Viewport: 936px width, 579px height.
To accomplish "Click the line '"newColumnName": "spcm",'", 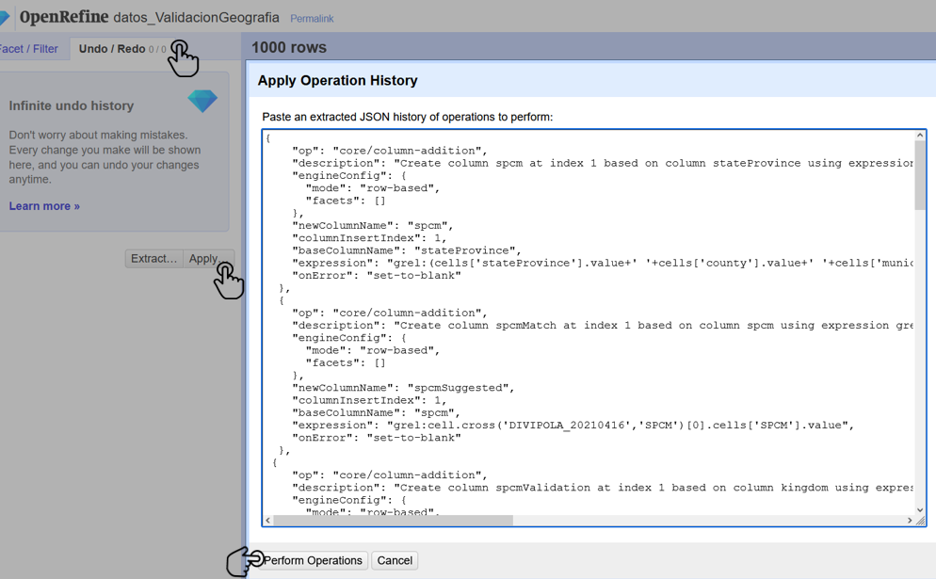I will [x=373, y=226].
